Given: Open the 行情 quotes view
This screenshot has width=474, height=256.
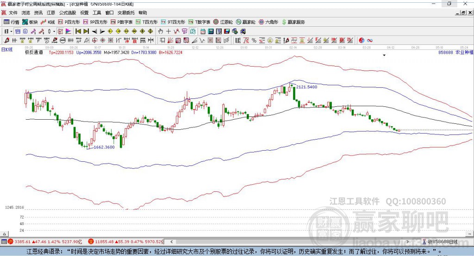Looking at the screenshot, I should click(12, 22).
